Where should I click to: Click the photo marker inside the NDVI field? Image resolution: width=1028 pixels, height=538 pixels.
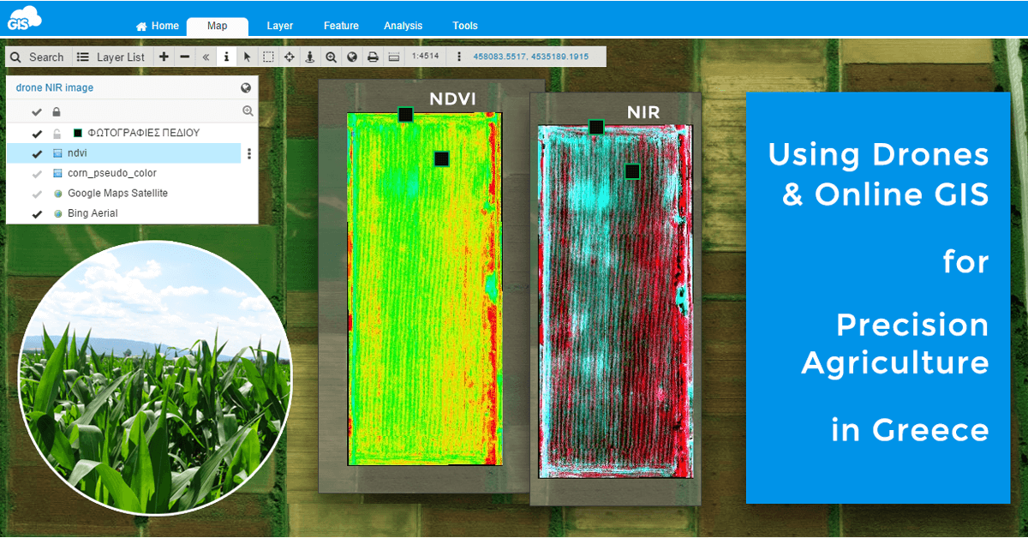[441, 159]
